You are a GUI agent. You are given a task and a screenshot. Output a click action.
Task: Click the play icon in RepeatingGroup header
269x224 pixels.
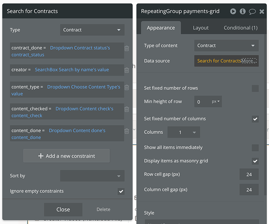[233, 11]
